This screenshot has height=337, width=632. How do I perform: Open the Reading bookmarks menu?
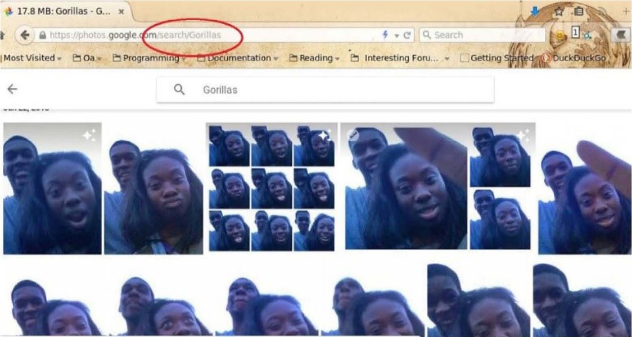point(316,57)
